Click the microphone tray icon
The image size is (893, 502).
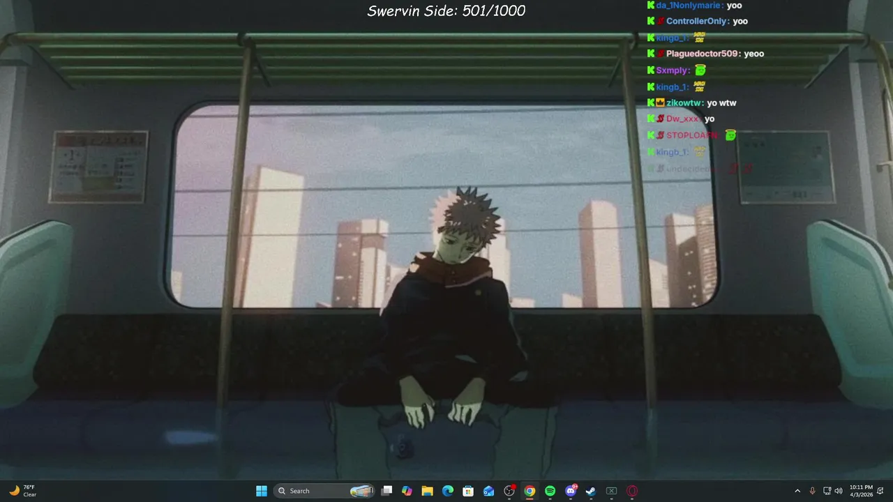point(812,491)
